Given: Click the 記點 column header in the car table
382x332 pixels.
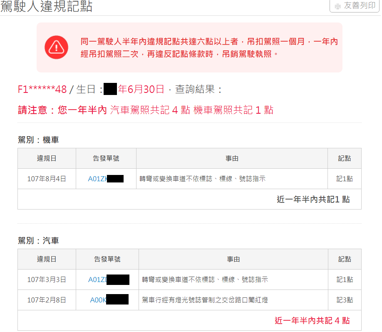Looking at the screenshot, I should [344, 259].
